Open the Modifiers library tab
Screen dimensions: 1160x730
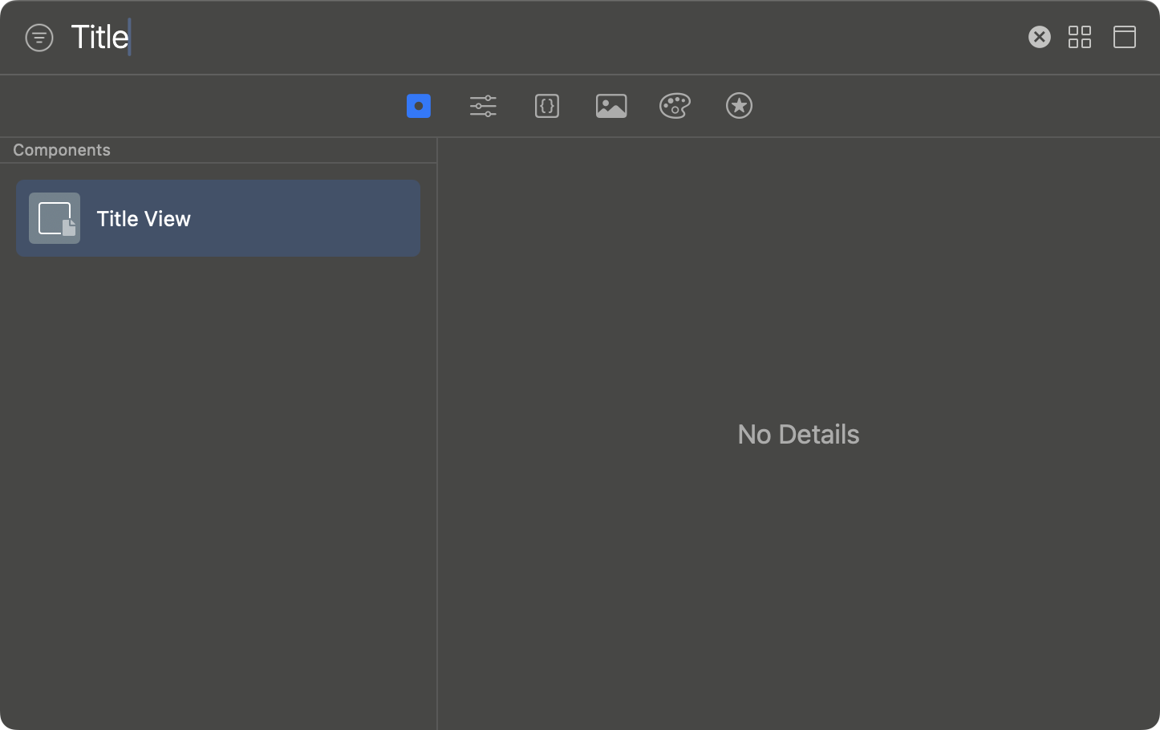[x=483, y=106]
